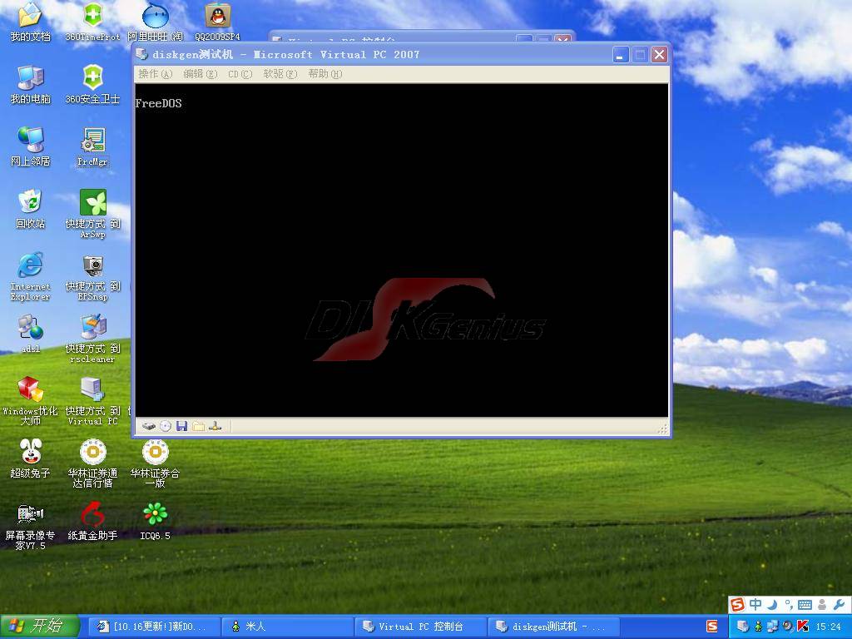Select the EPSnap shortcut icon
This screenshot has width=852, height=639.
pos(93,276)
